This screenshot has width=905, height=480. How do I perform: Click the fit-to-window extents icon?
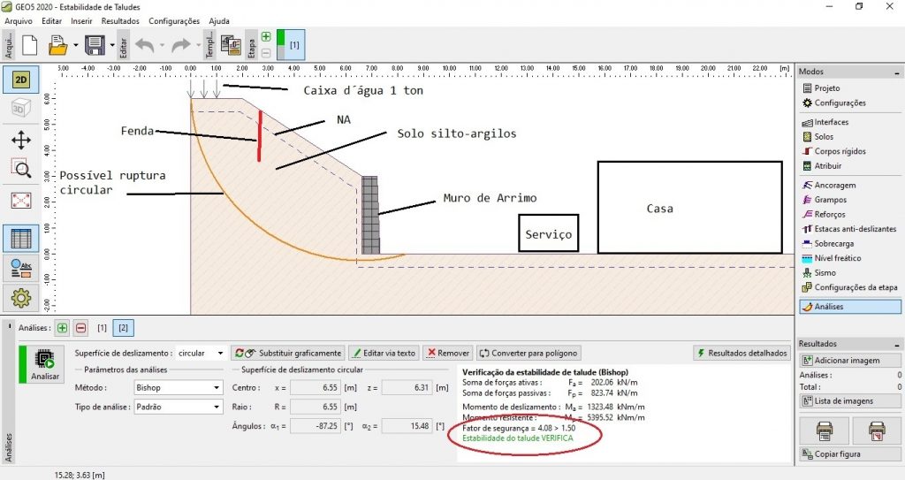tap(21, 201)
